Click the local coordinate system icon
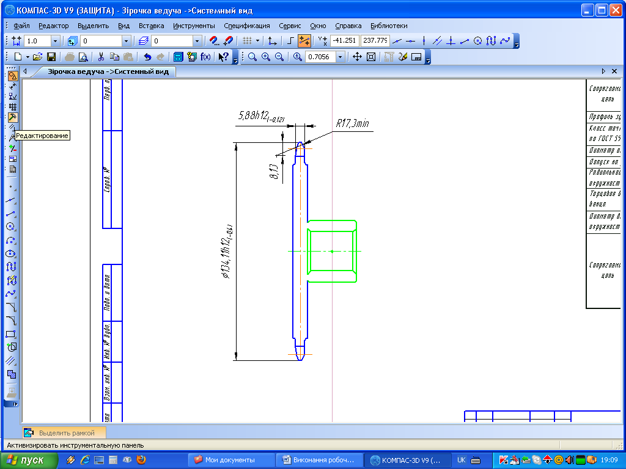Screen dimensions: 626x469 coord(272,41)
